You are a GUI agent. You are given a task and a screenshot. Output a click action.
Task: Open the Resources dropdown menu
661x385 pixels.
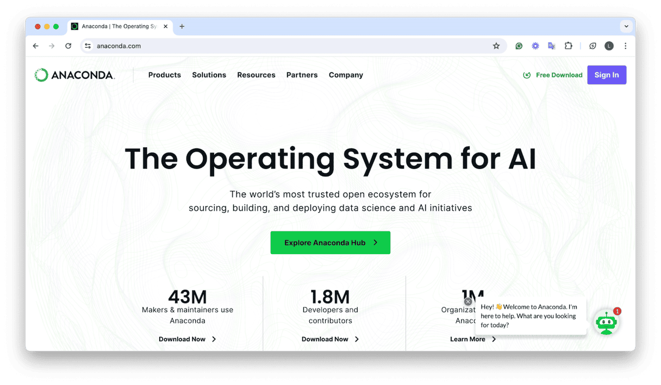click(256, 75)
